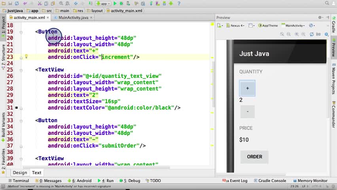337x190 pixels.
Task: Click the Back navigation arrow
Action: [76, 4]
